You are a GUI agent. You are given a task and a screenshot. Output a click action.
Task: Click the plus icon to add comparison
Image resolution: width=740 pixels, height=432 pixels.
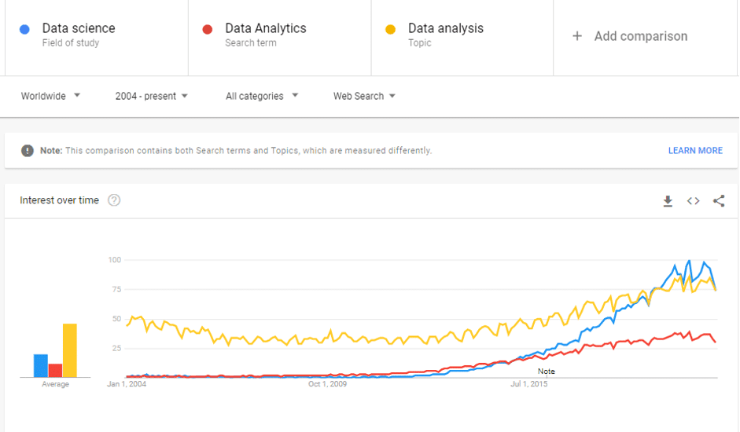[577, 36]
